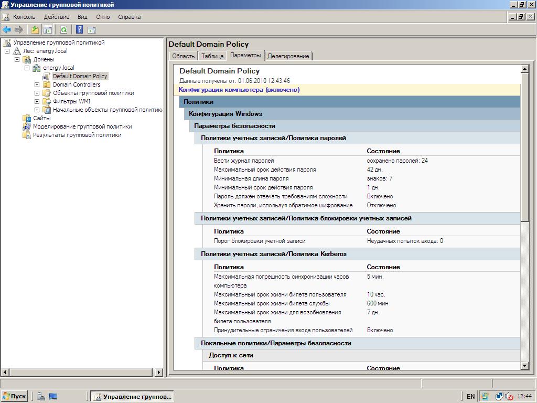Switch to the Делегирование tab

[x=288, y=56]
